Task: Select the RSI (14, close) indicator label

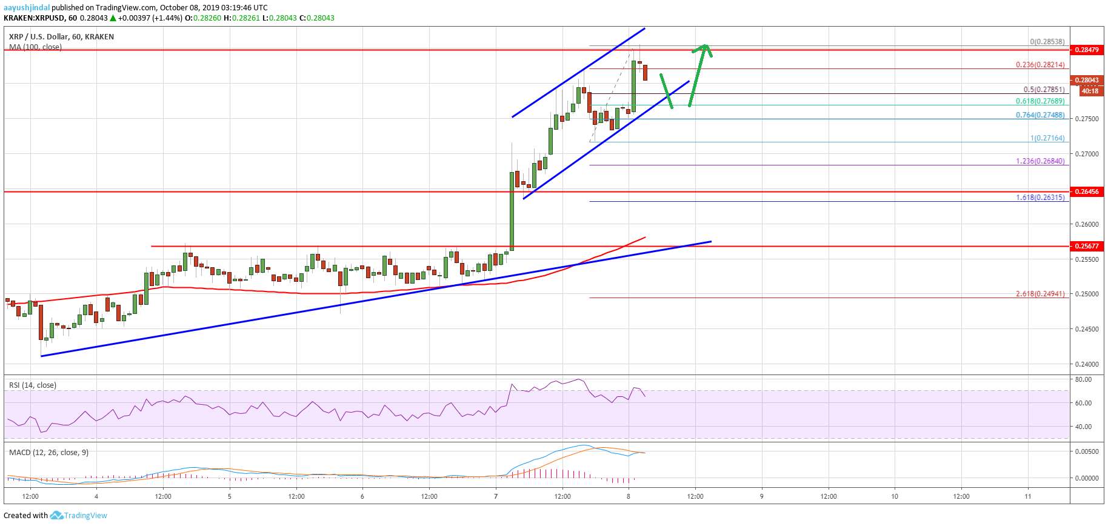Action: (33, 385)
